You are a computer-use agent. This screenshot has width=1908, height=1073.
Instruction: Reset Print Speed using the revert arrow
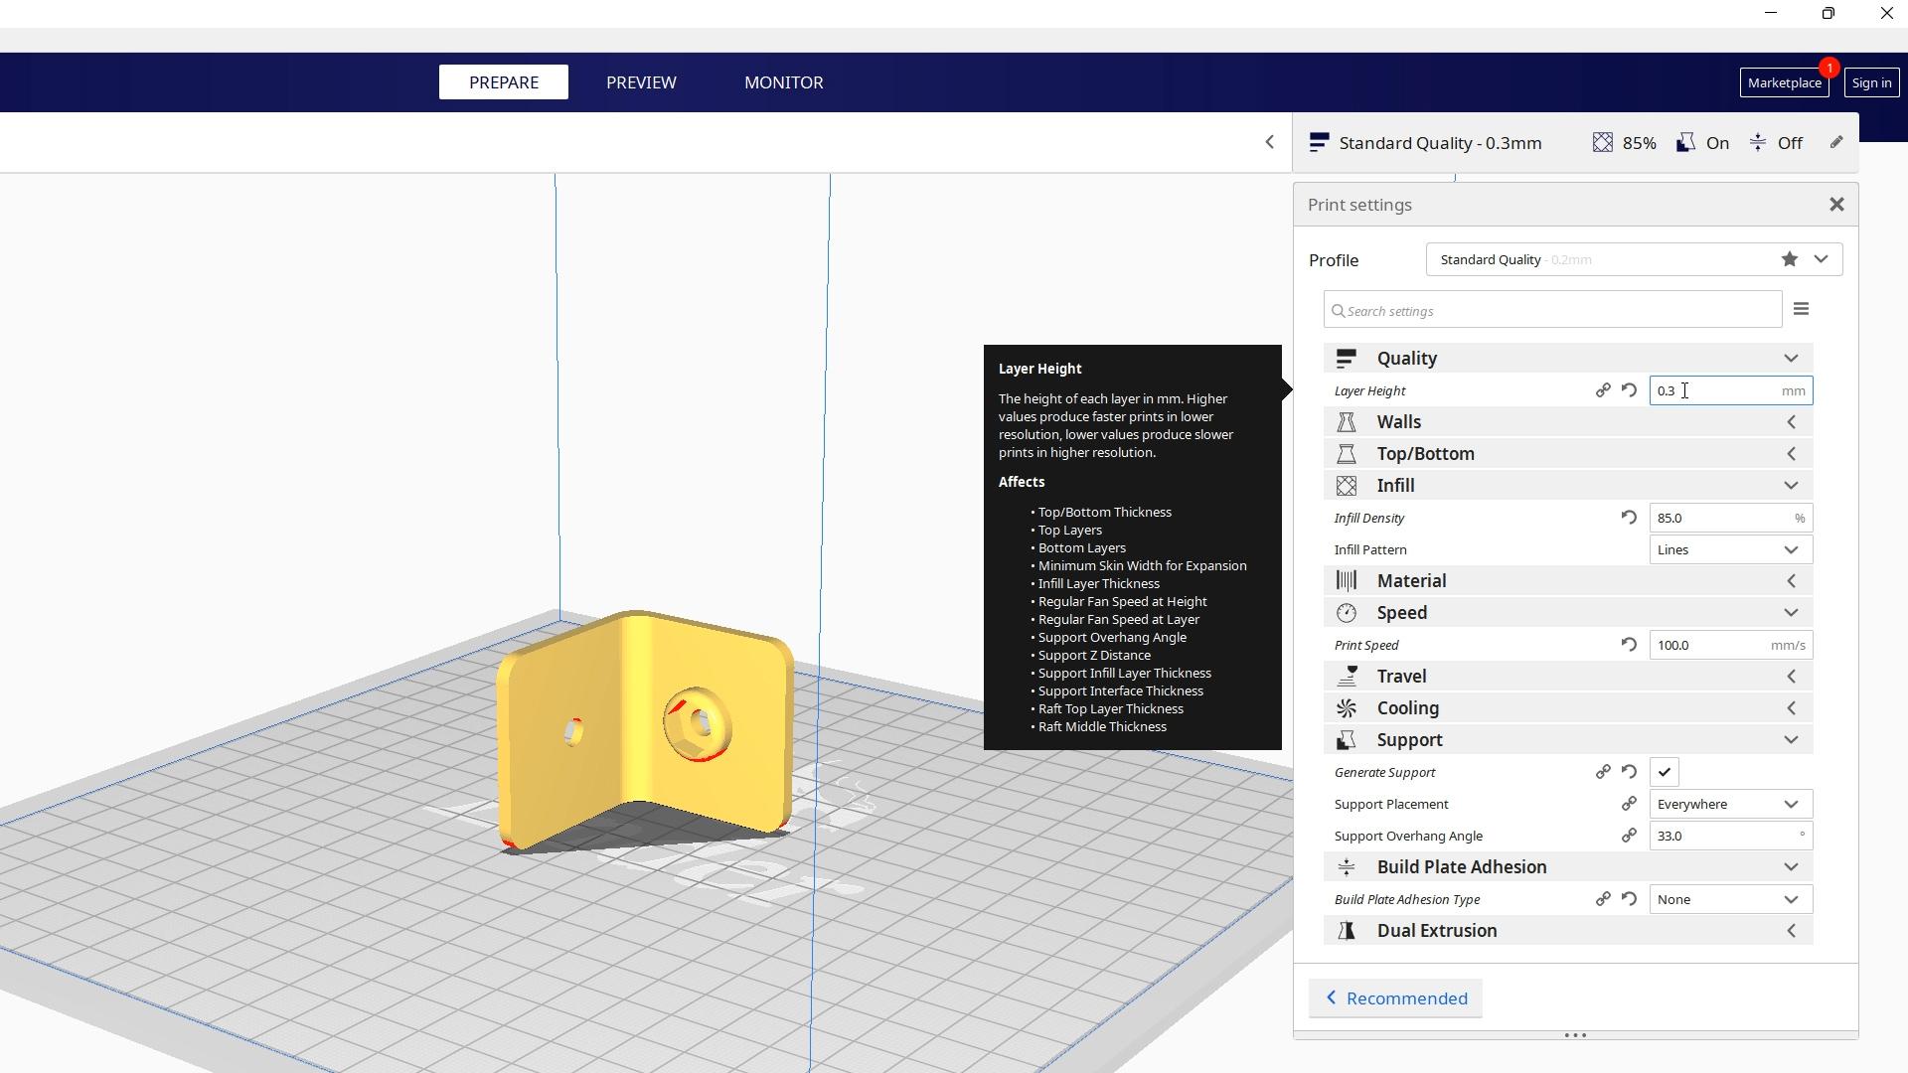[x=1629, y=645]
